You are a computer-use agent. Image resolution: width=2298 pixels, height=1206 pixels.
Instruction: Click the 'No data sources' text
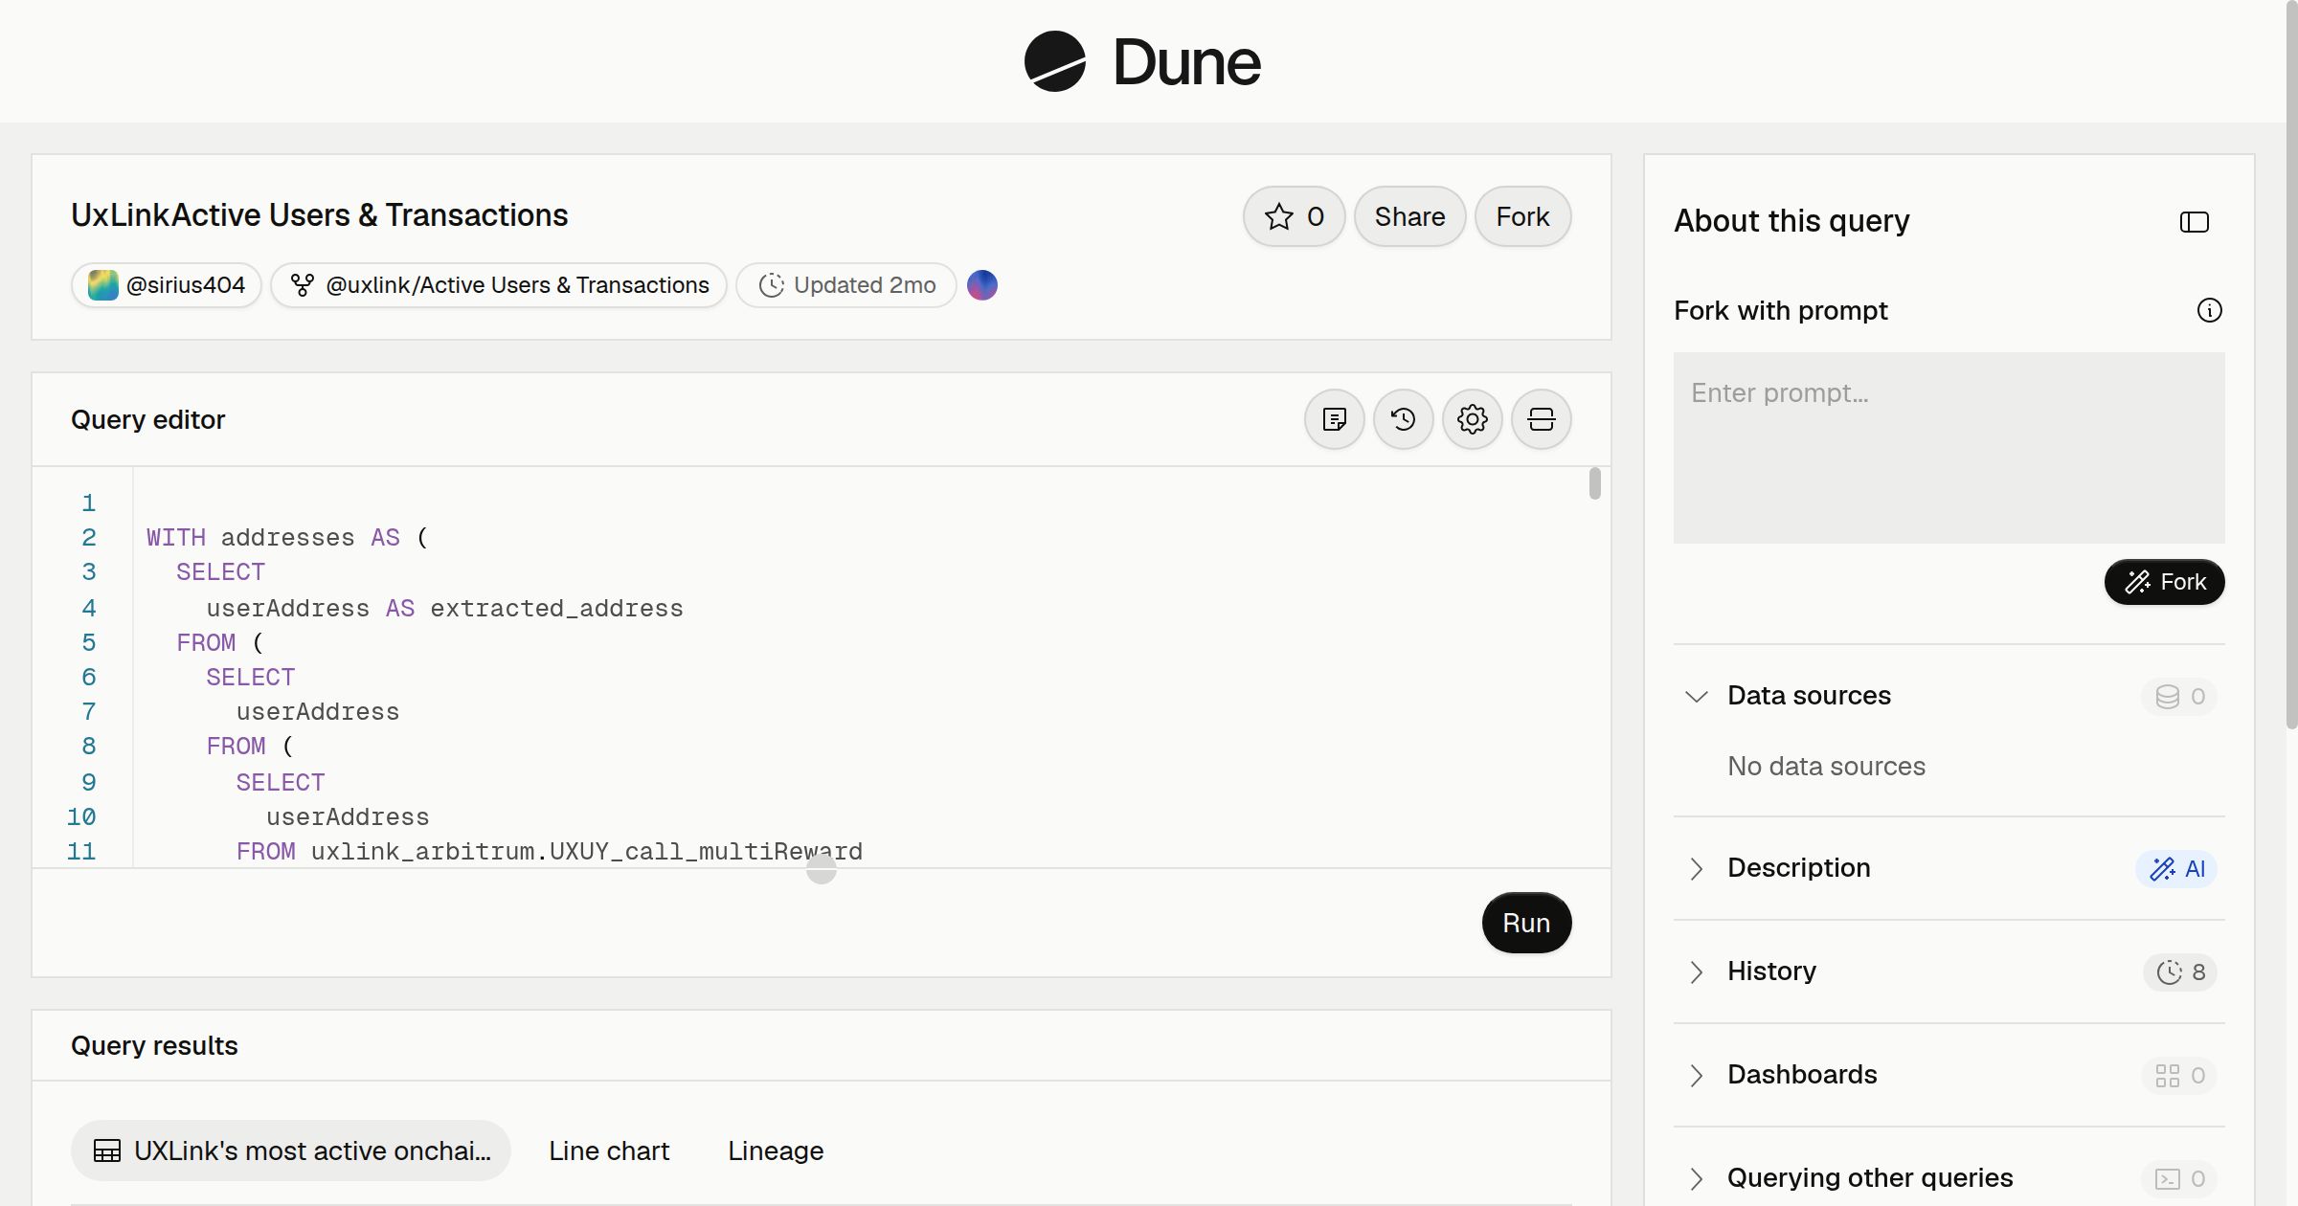1826,766
